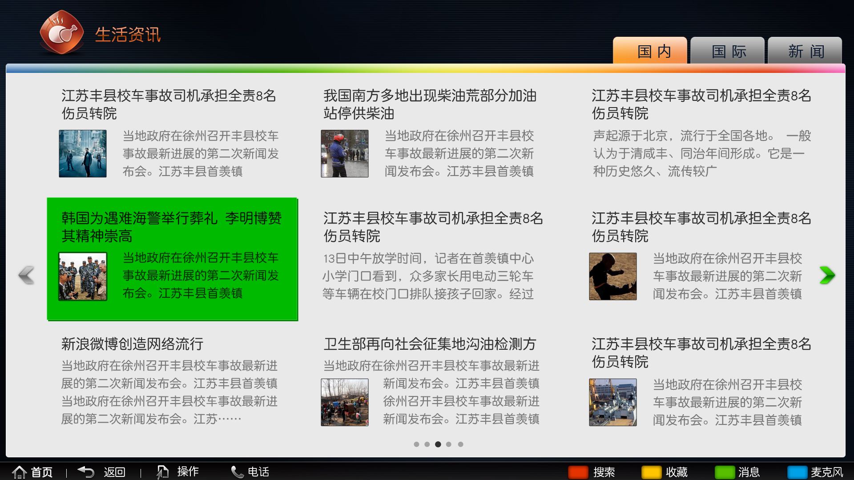The height and width of the screenshot is (480, 854).
Task: Open headline 新浪微博创造网络流行
Action: point(132,344)
